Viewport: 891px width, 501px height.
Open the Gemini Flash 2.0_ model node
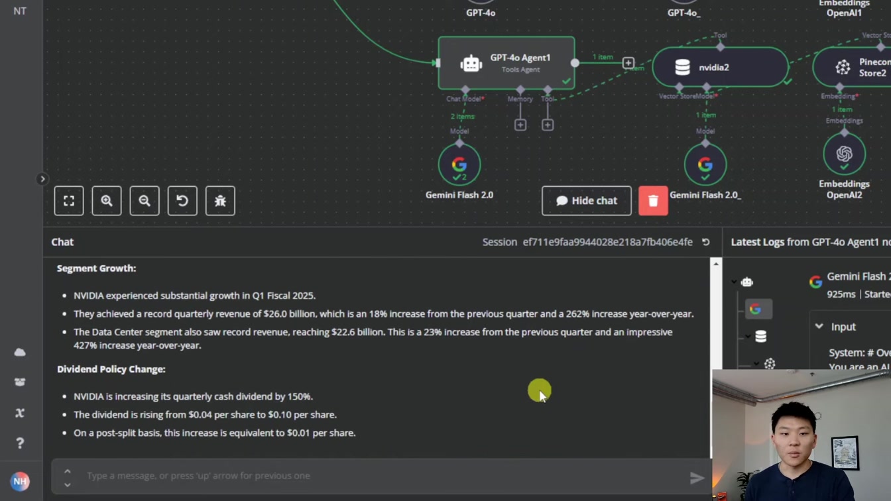pos(705,164)
